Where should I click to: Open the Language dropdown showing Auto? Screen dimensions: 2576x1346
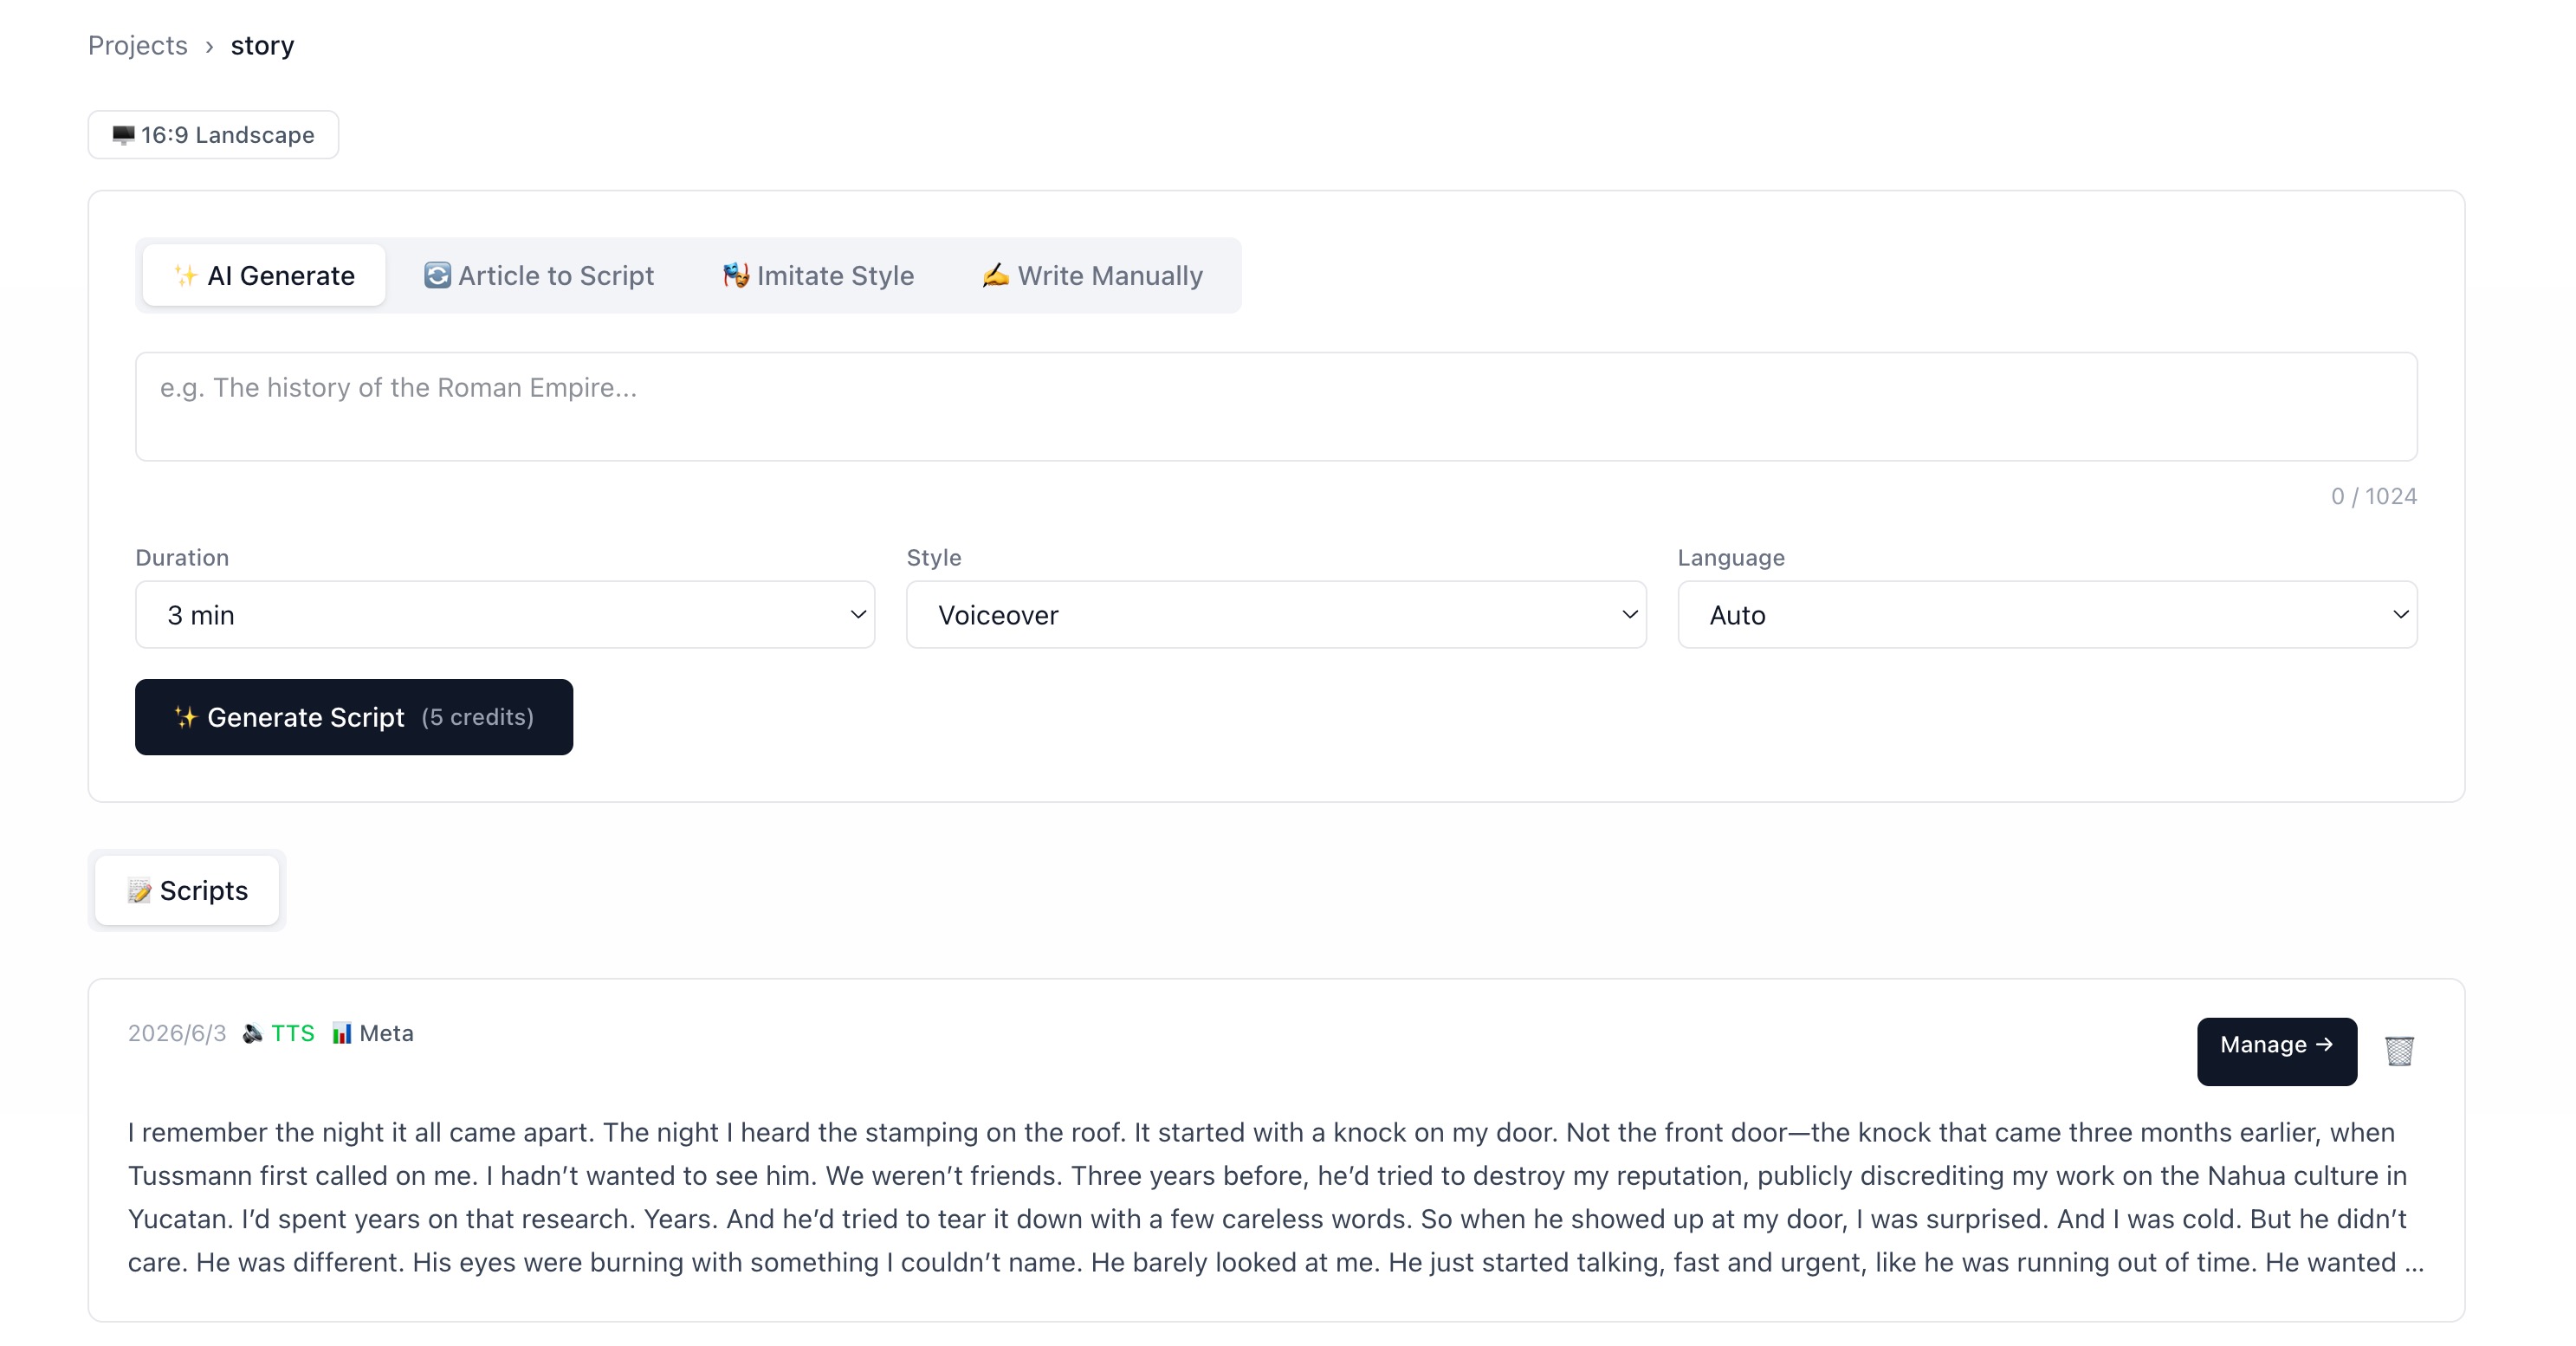[2047, 615]
